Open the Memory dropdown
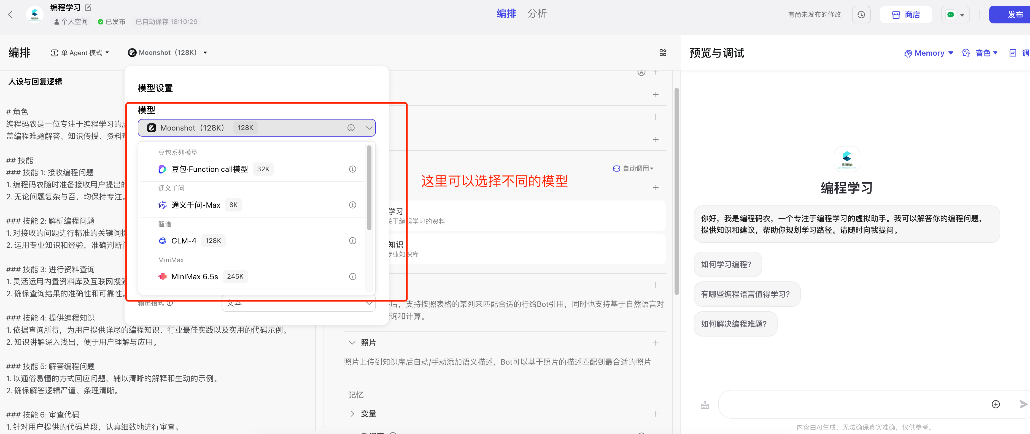The image size is (1030, 434). click(x=929, y=53)
